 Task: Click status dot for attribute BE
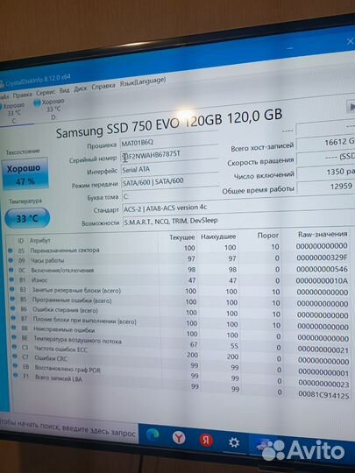tap(14, 337)
